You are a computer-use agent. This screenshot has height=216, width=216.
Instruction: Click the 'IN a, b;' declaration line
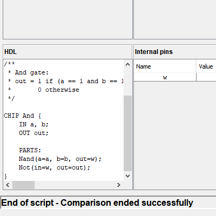click(33, 124)
